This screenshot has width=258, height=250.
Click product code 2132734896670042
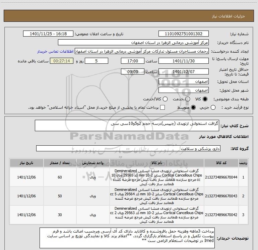[221, 215]
